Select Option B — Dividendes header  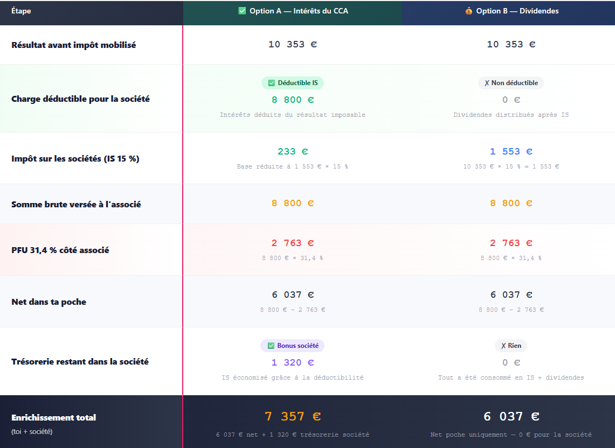(508, 12)
